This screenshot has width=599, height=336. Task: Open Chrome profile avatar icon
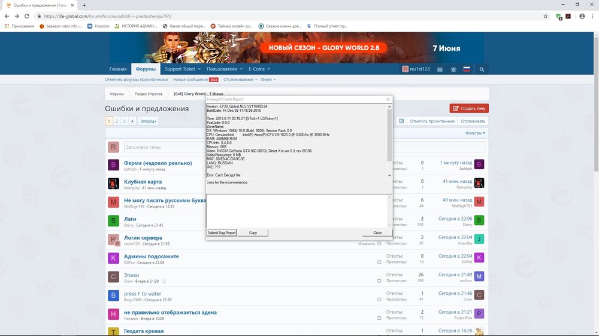582,16
